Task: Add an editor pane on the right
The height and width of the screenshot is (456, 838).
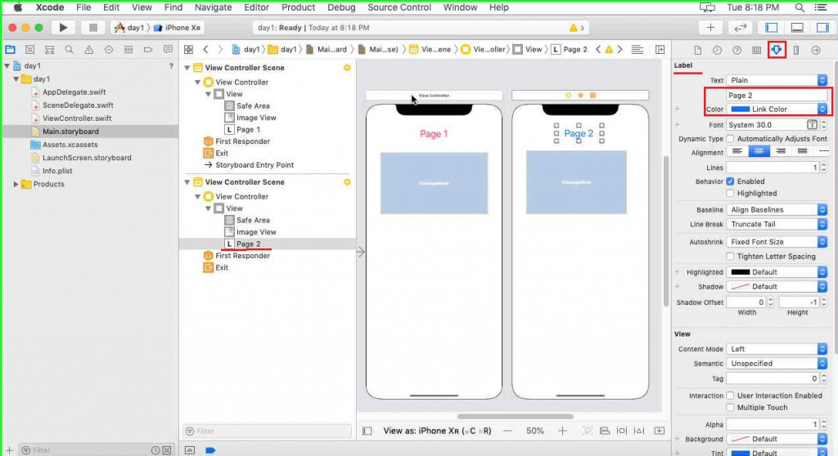Action: pyautogui.click(x=660, y=50)
